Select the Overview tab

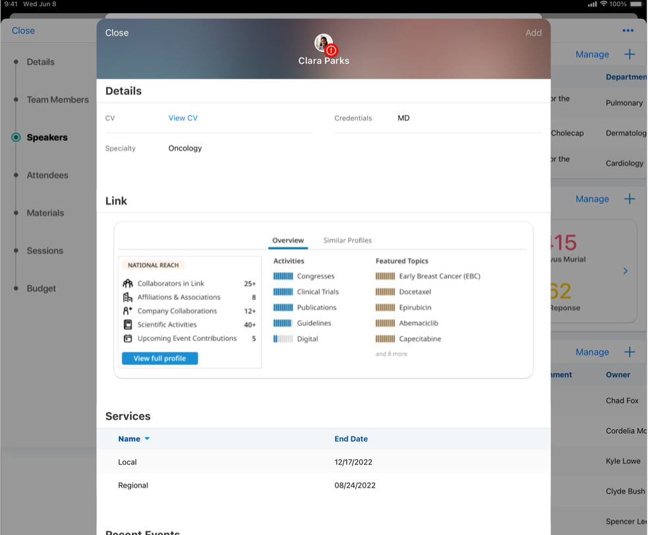288,240
